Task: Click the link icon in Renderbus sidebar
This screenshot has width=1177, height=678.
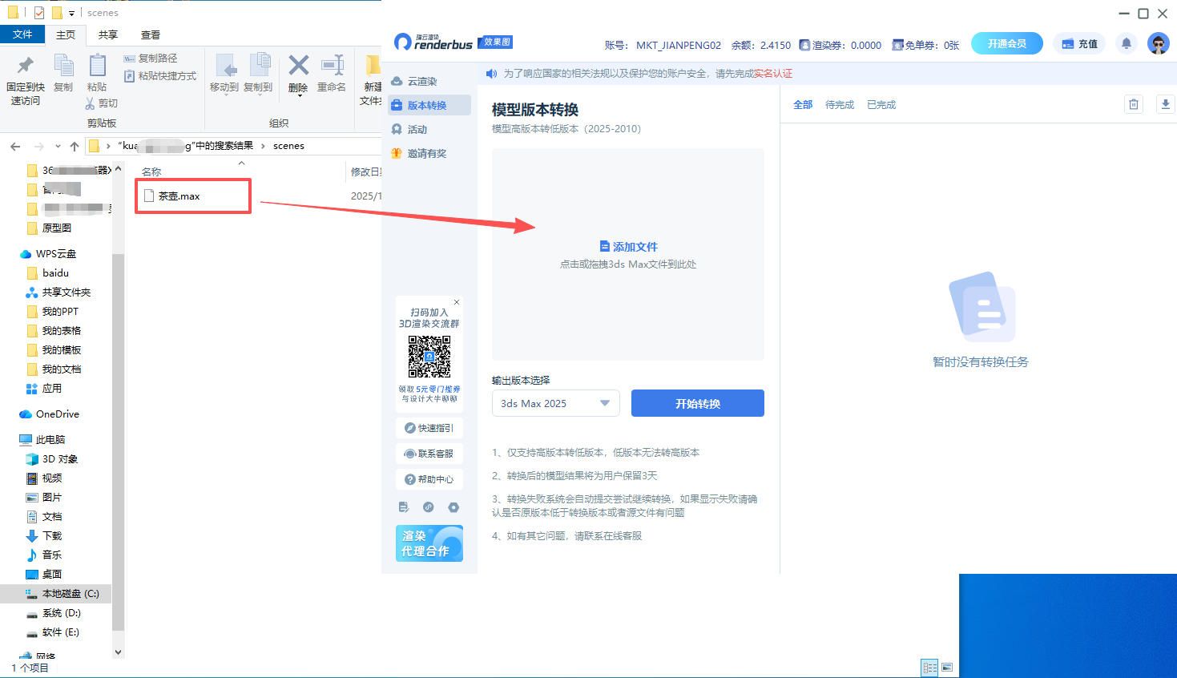Action: click(429, 507)
